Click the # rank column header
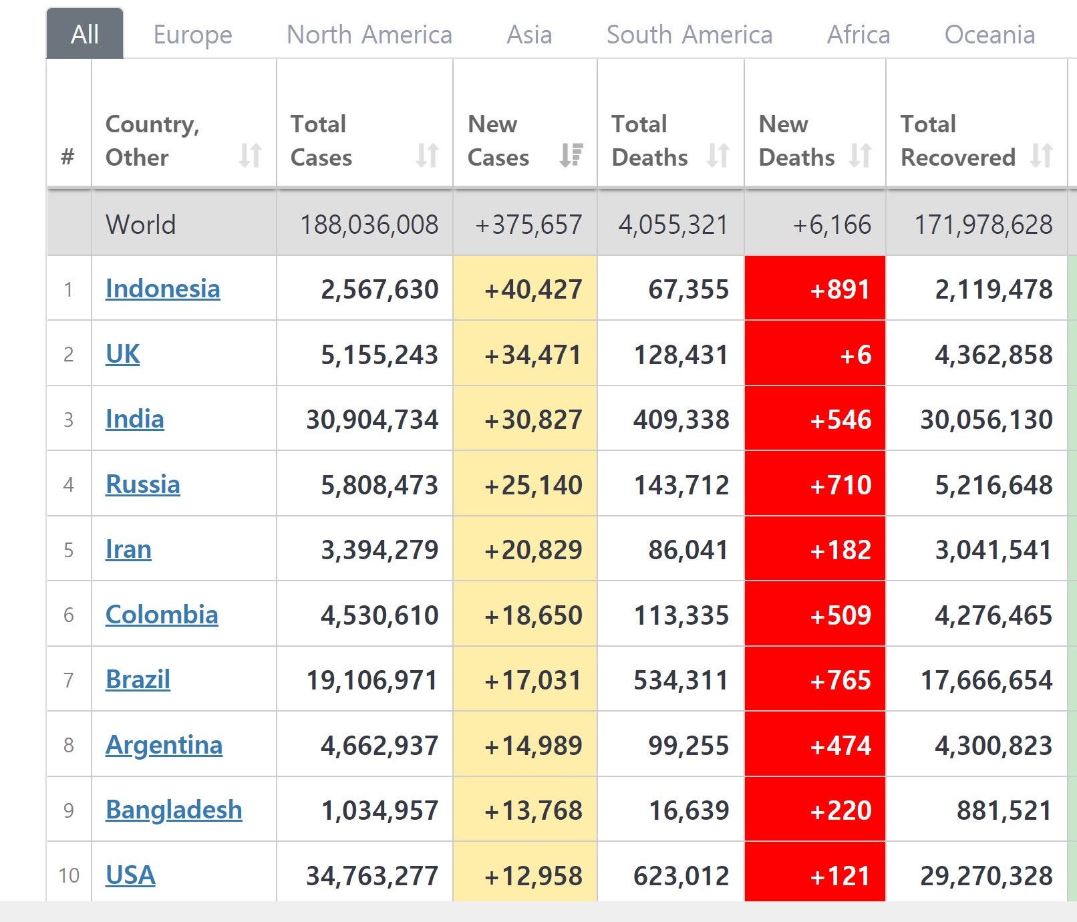This screenshot has height=922, width=1077. [x=67, y=157]
